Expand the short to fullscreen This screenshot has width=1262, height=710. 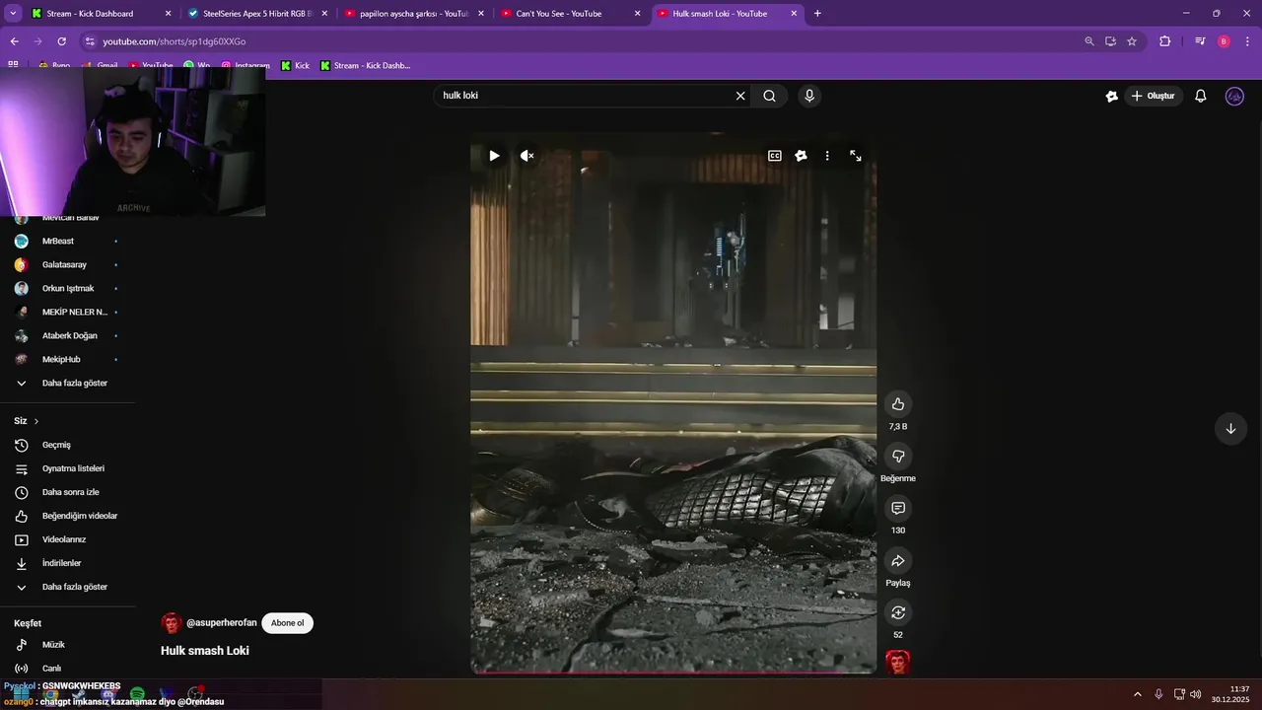click(856, 156)
